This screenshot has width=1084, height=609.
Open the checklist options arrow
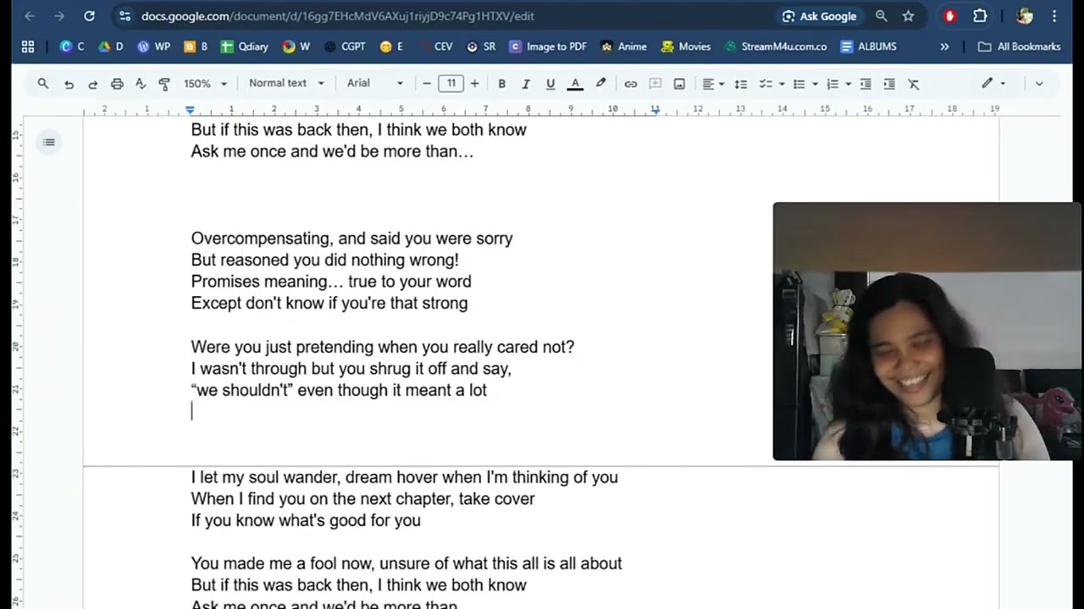(782, 84)
